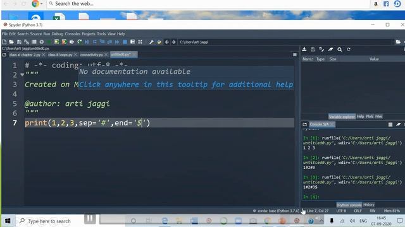The image size is (405, 227).
Task: Clear console eraser icon
Action: pos(398,125)
